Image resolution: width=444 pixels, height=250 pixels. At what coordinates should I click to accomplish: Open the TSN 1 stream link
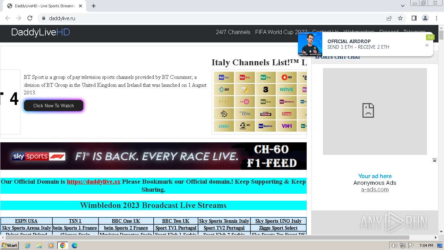coord(75,221)
